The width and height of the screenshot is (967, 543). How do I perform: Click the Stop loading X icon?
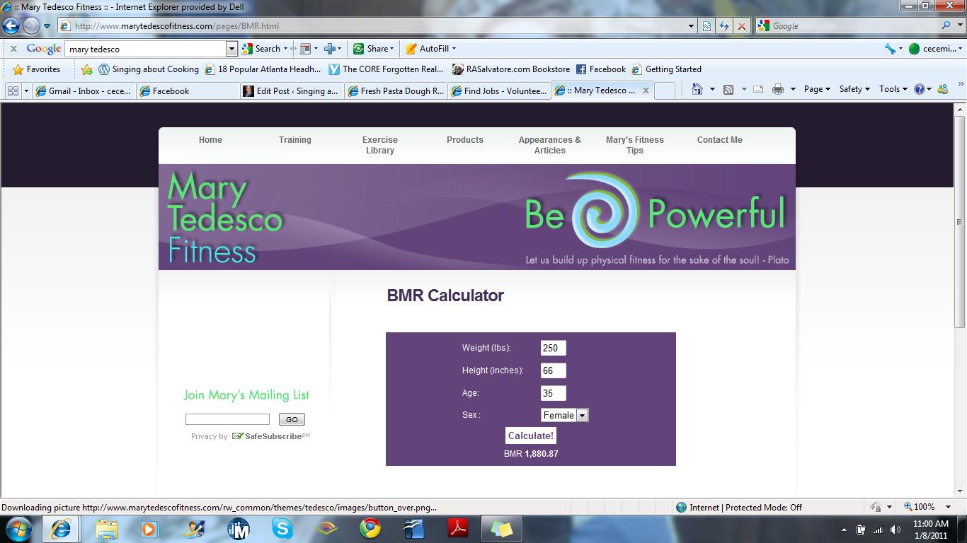741,26
